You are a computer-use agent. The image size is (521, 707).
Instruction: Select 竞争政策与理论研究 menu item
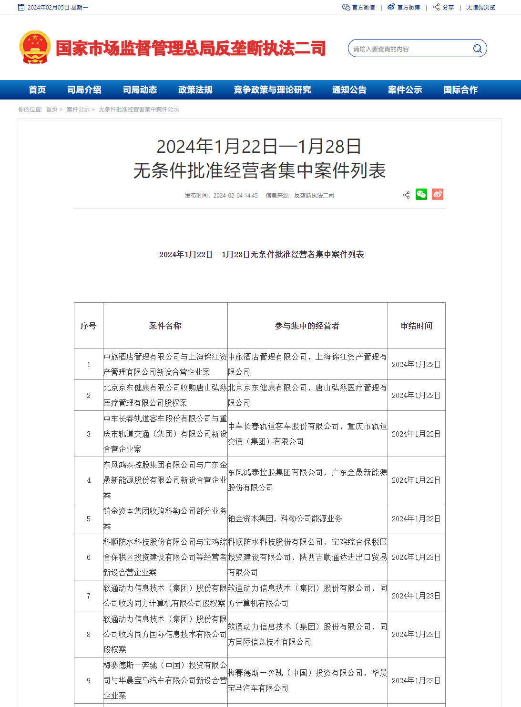pyautogui.click(x=272, y=90)
